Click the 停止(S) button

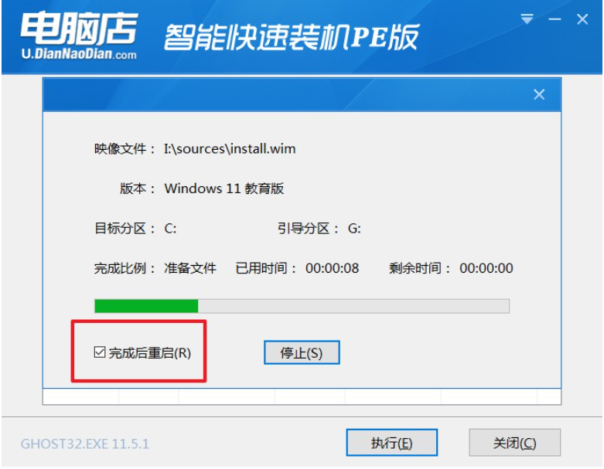pos(302,352)
